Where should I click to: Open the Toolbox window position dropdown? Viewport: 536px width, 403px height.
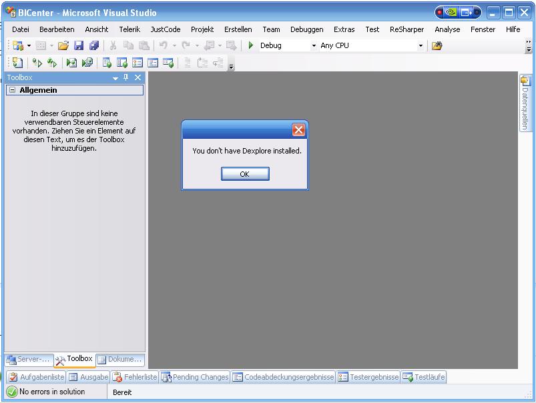pos(115,78)
